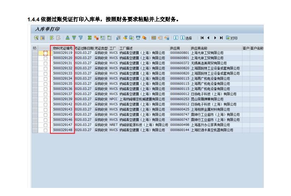The image size is (291, 196).
Task: Click the Details magnifier icon in toolbar
Action: coord(35,38)
